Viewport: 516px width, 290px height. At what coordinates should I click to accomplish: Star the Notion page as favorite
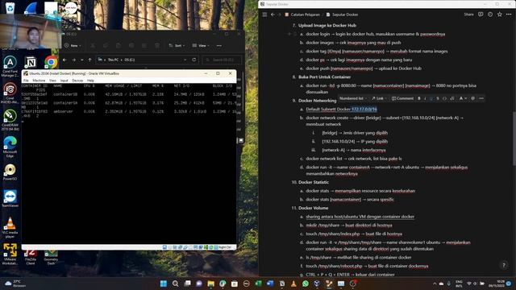pyautogui.click(x=500, y=14)
